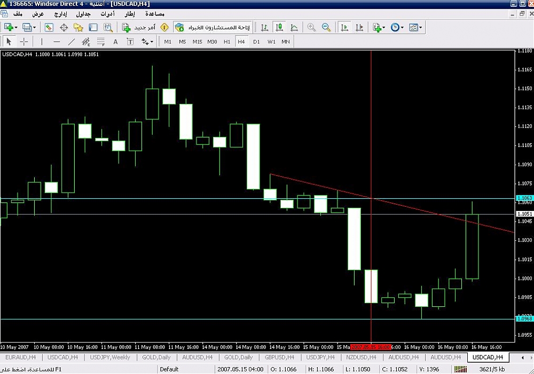Select the text label 'T' tool
534x374 pixels.
coord(130,42)
